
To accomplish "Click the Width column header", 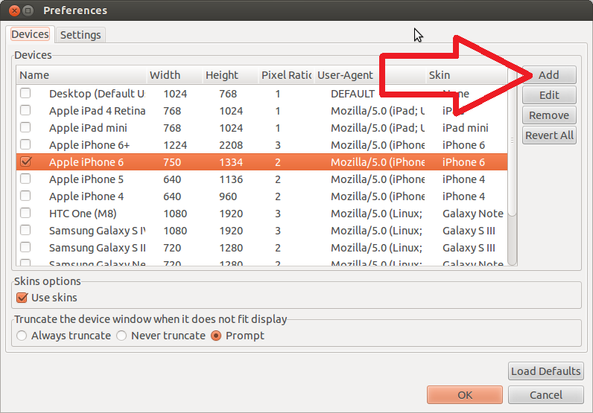I will (173, 75).
